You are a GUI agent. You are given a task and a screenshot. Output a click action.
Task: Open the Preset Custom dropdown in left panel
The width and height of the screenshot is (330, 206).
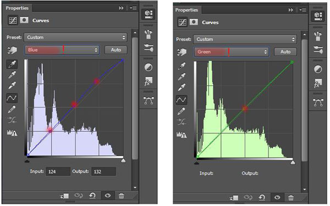click(75, 37)
